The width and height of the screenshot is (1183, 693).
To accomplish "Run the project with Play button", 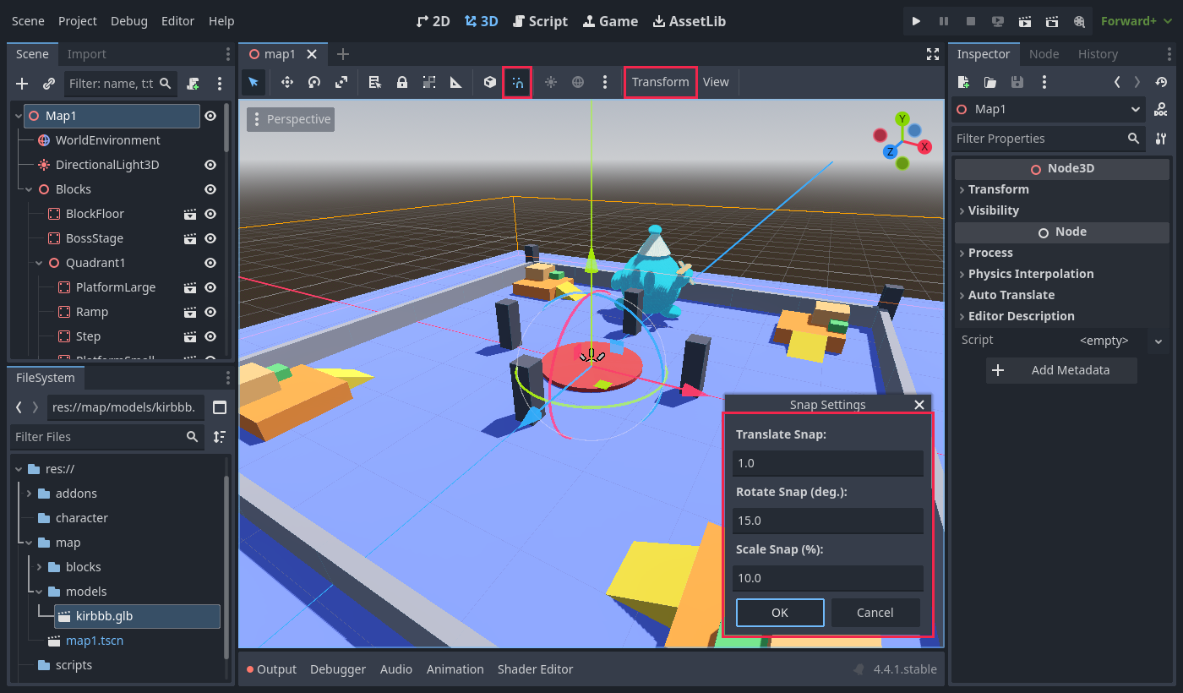I will click(917, 21).
